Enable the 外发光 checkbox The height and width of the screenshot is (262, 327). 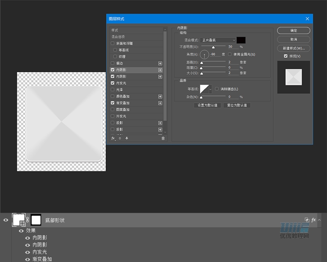[x=113, y=116]
